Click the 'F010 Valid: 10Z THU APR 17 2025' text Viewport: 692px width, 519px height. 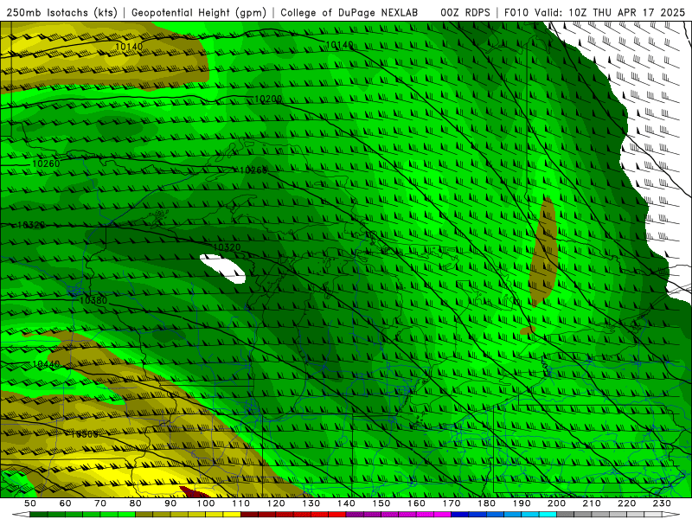click(x=594, y=13)
